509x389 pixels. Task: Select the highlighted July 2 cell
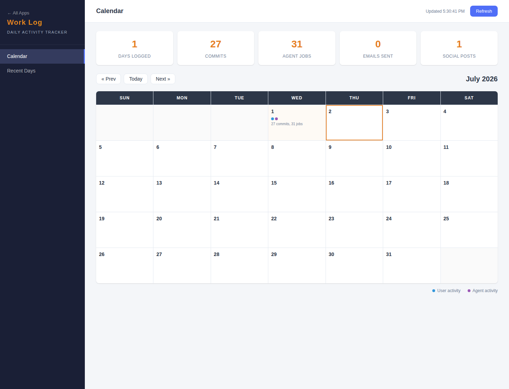pyautogui.click(x=354, y=123)
